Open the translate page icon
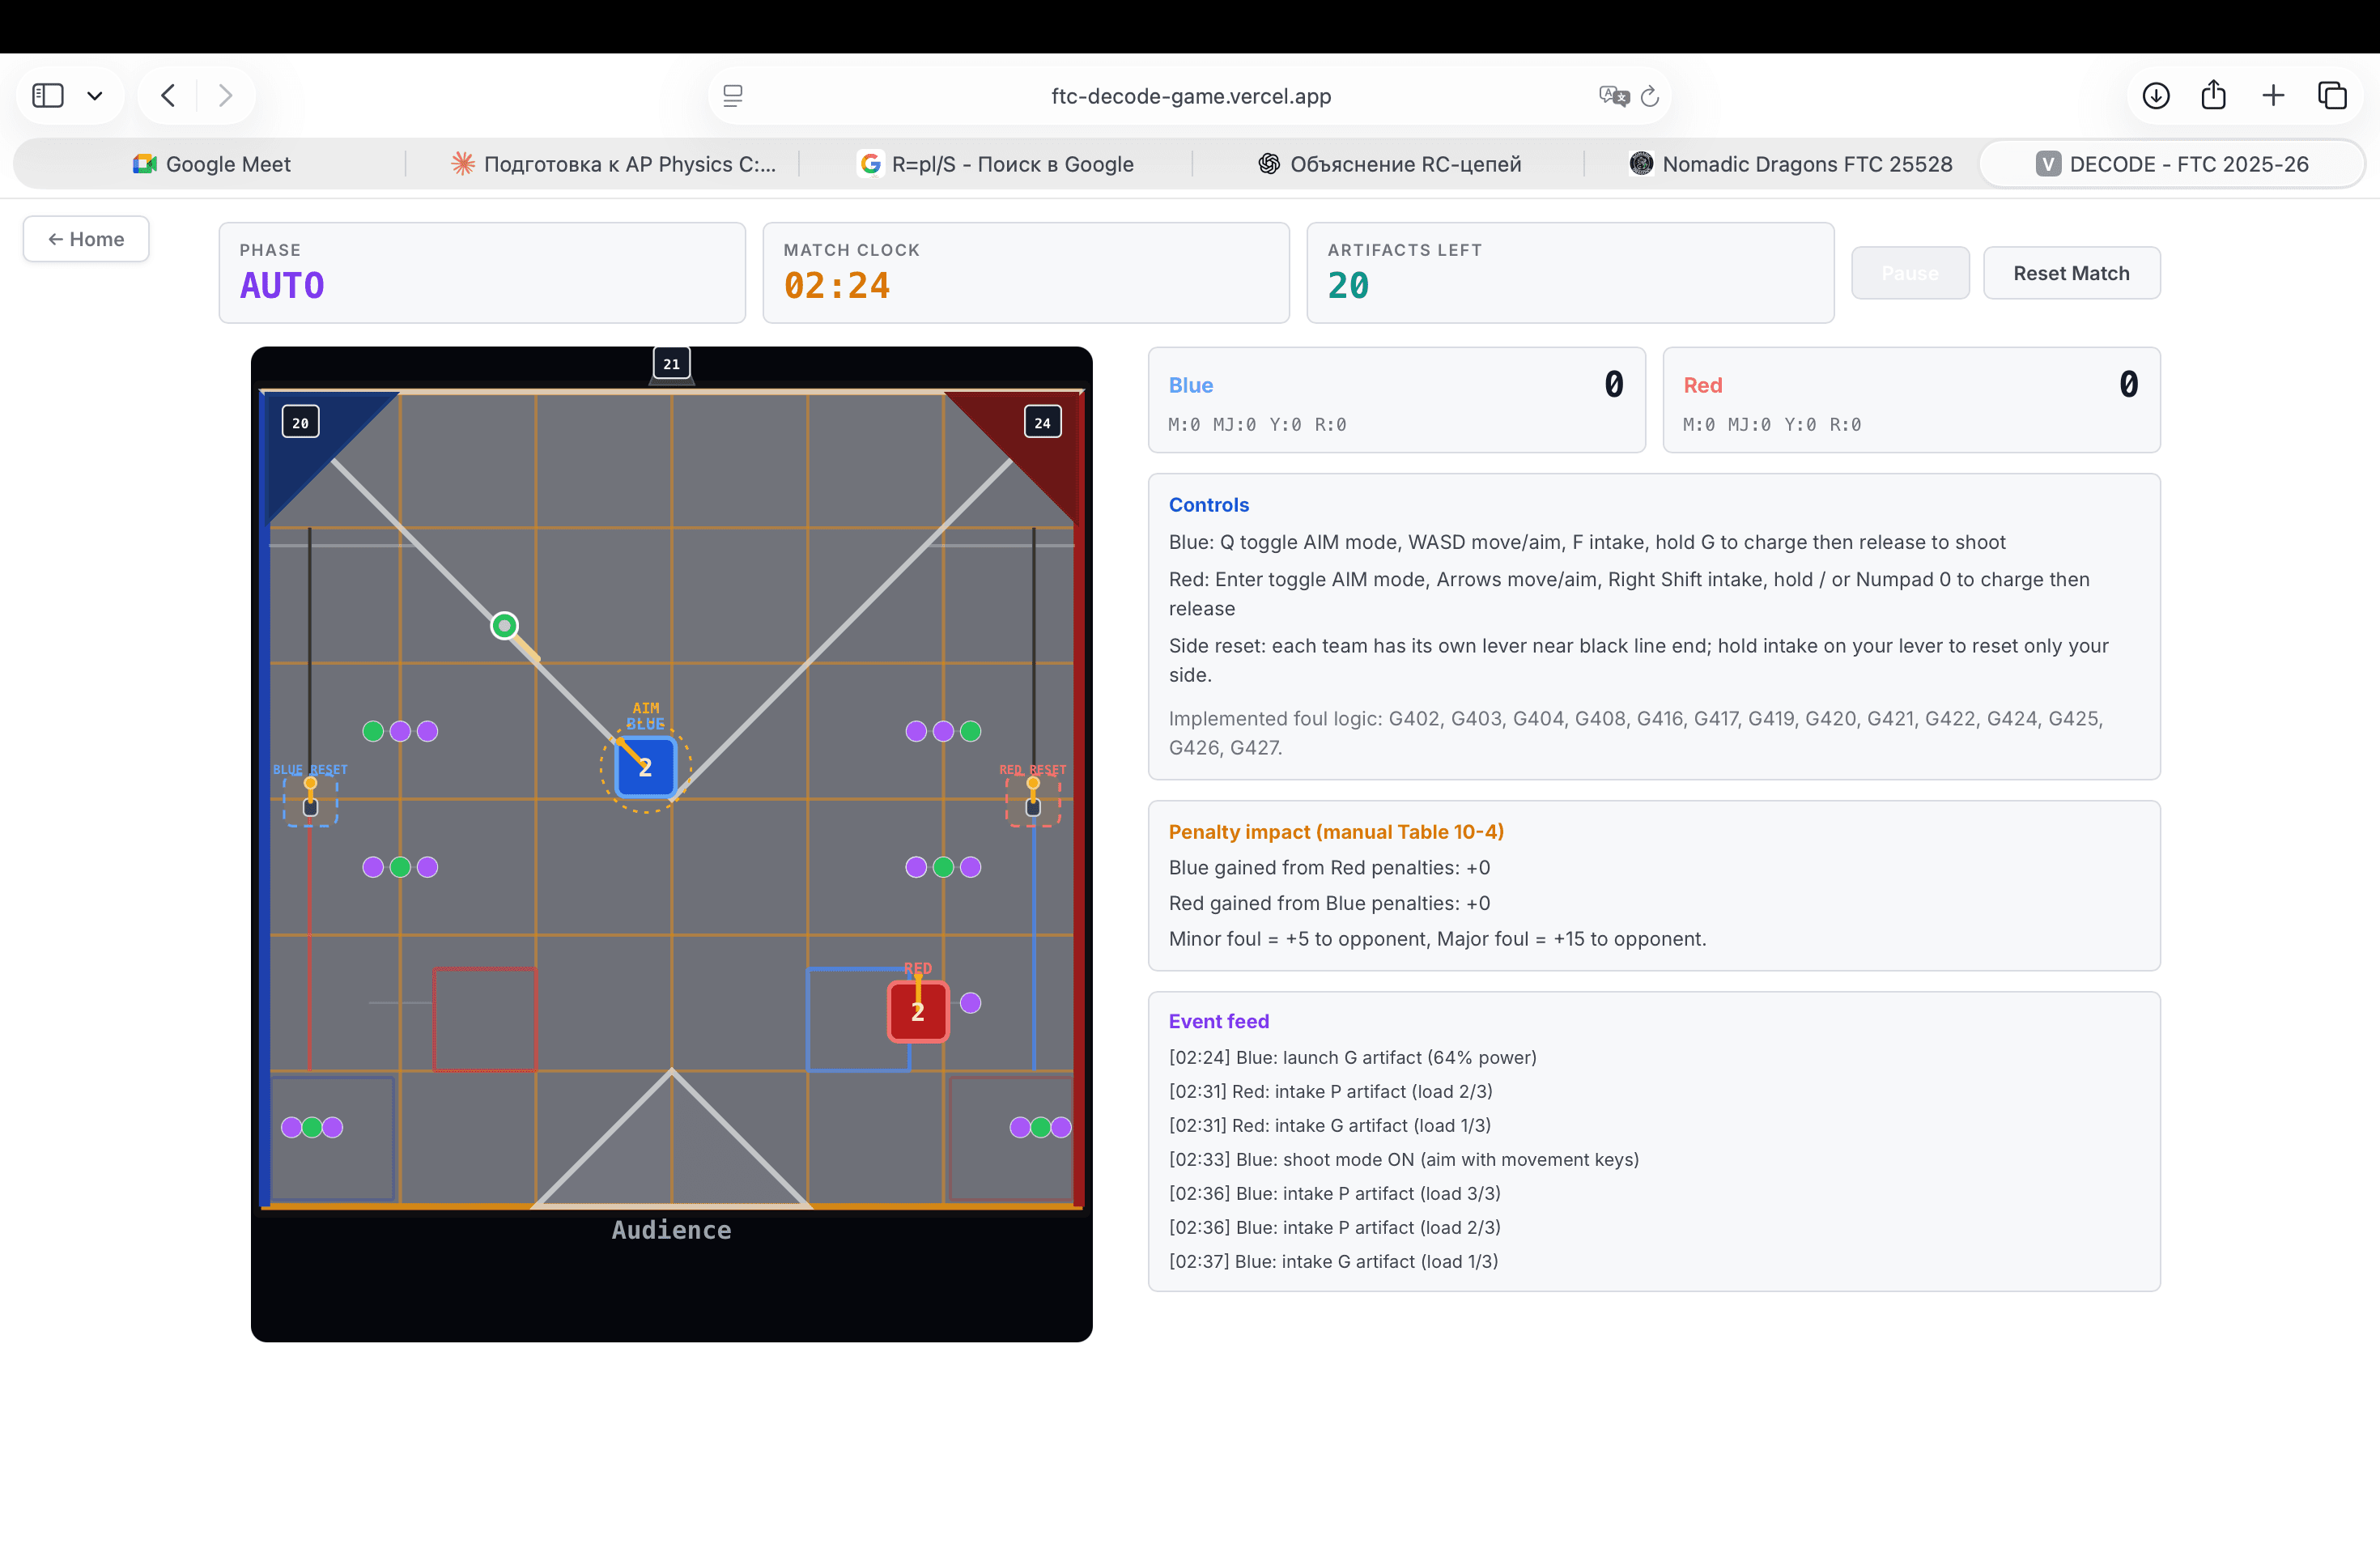Viewport: 2380px width, 1548px height. click(1613, 96)
